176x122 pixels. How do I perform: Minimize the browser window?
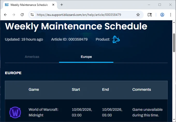(x=149, y=5)
